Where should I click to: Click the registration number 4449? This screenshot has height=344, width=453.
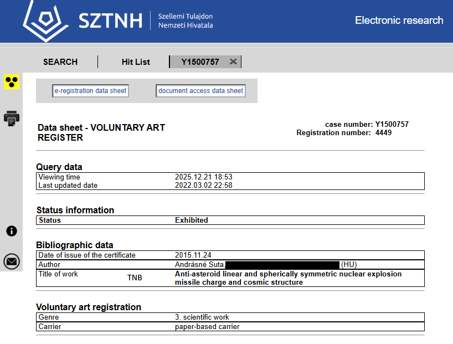(383, 133)
